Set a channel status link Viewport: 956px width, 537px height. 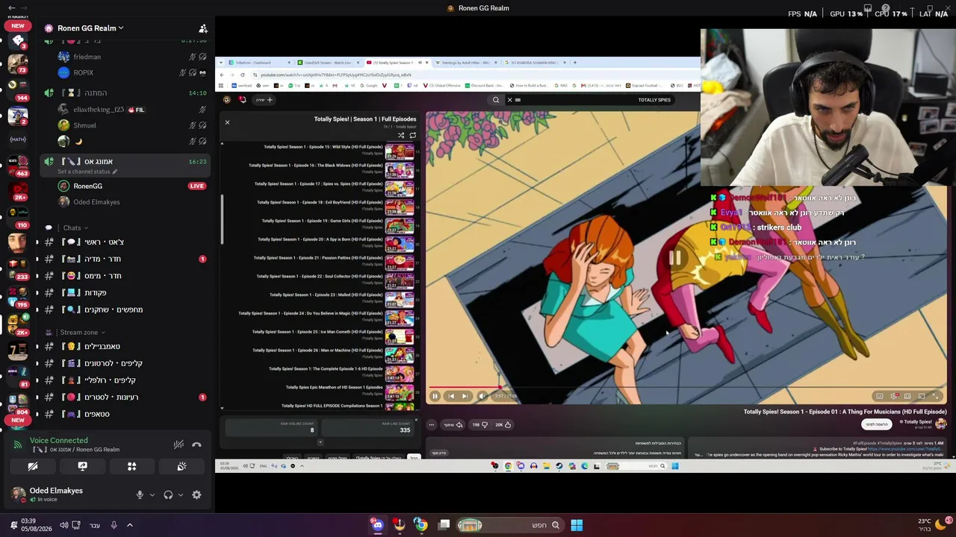pyautogui.click(x=87, y=172)
